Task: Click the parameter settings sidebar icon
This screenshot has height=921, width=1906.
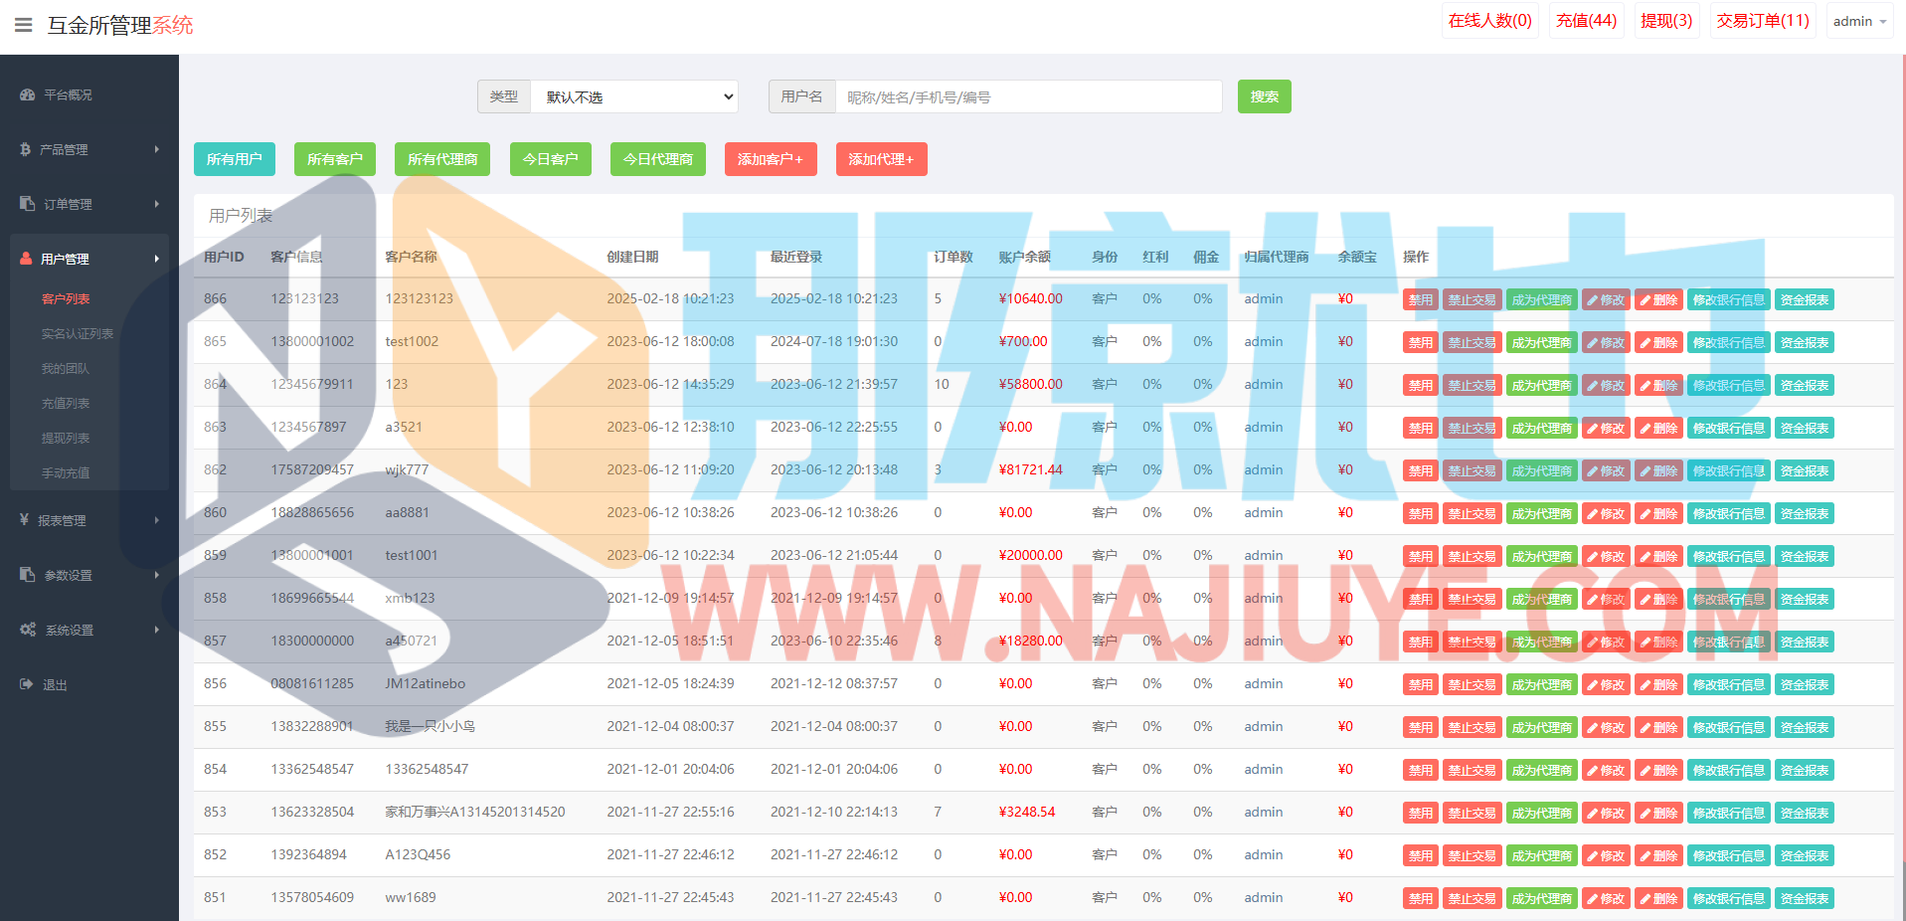Action: tap(27, 575)
